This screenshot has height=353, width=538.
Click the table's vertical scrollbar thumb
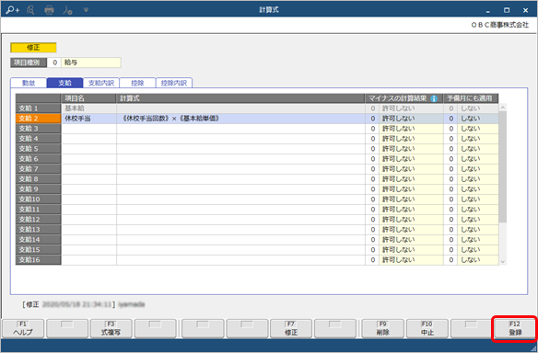pyautogui.click(x=503, y=167)
